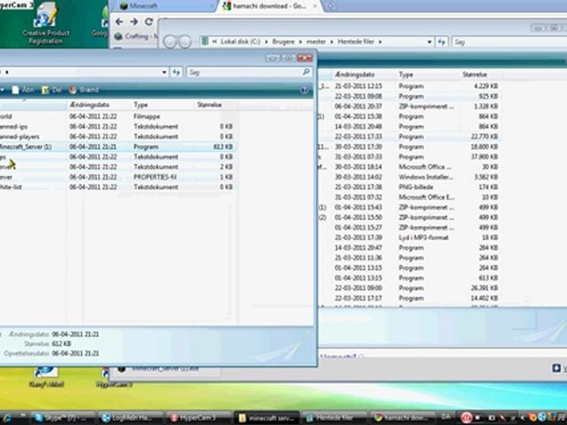Open a new Chrome tab

[x=330, y=6]
